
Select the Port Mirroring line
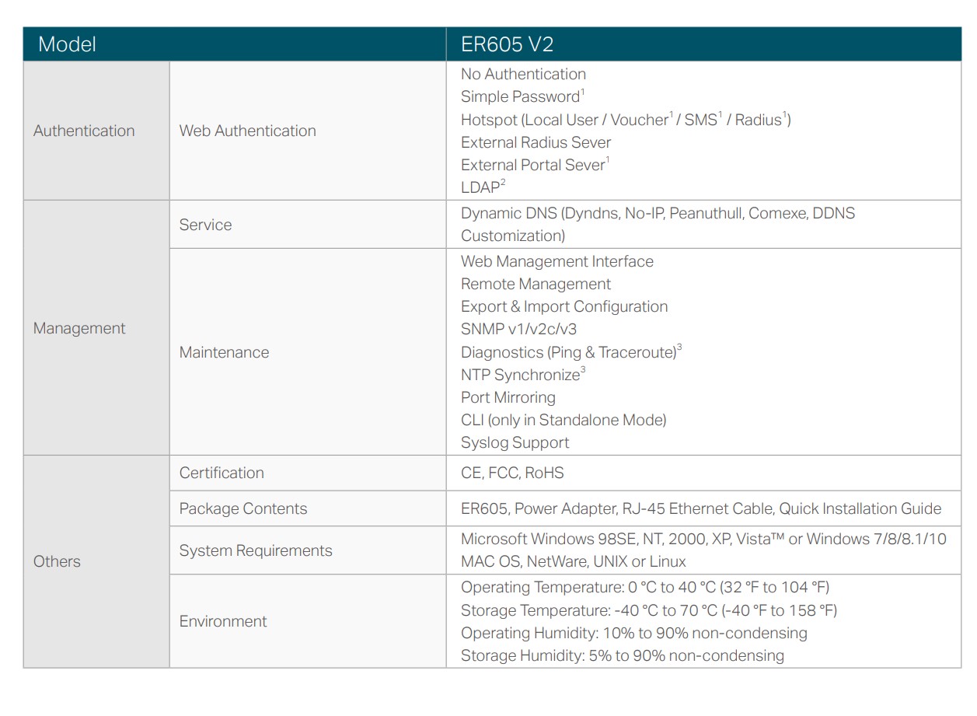click(x=508, y=397)
